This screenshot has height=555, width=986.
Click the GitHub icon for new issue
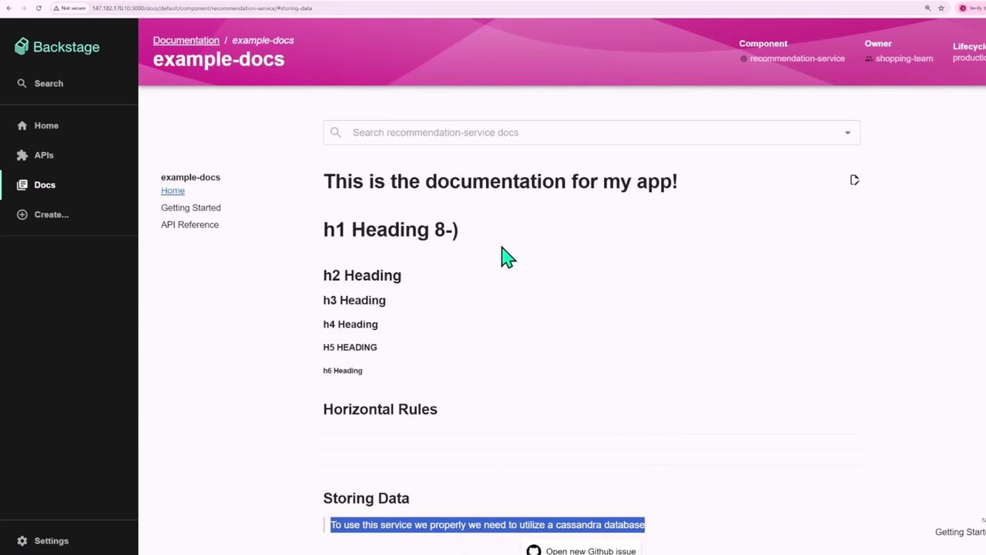coord(534,550)
